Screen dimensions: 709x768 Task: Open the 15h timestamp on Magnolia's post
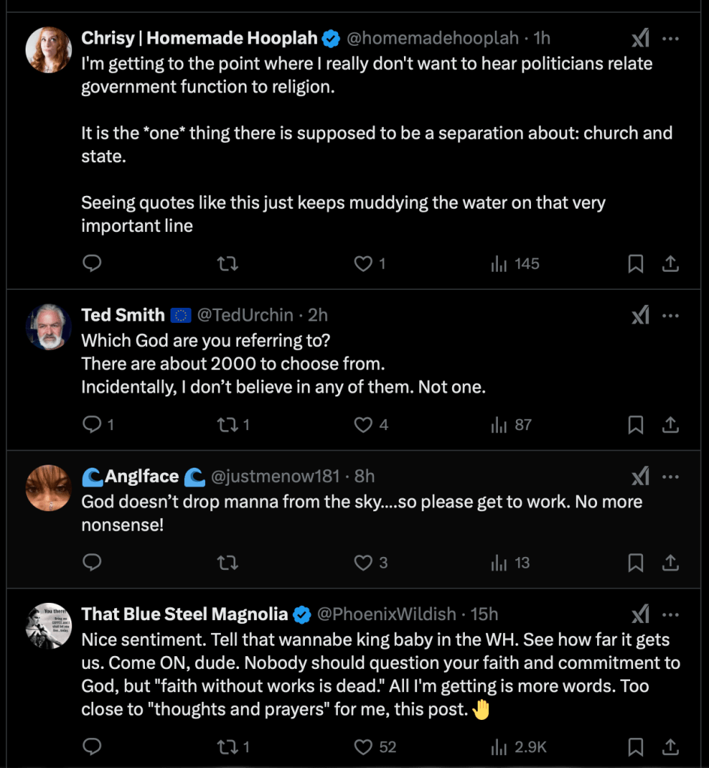[x=484, y=614]
